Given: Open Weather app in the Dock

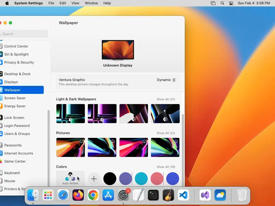Looking at the screenshot, I should click(x=220, y=195).
